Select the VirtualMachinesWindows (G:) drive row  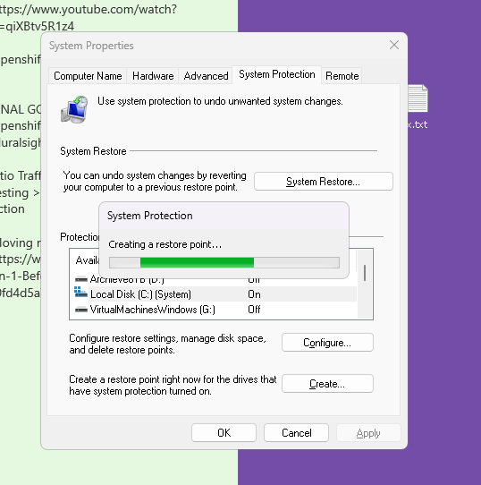215,310
